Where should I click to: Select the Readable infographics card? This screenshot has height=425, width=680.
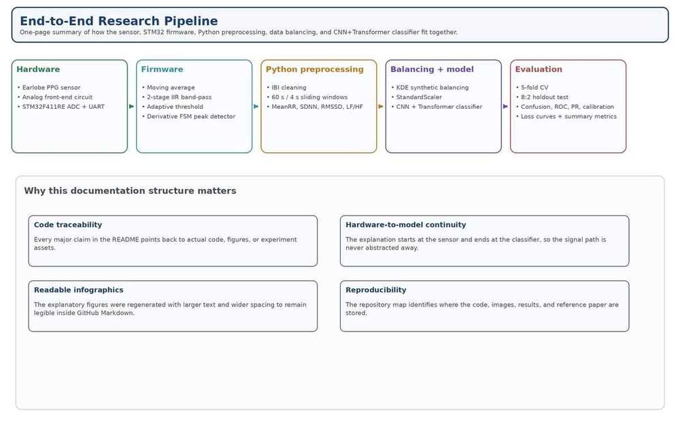coord(173,306)
